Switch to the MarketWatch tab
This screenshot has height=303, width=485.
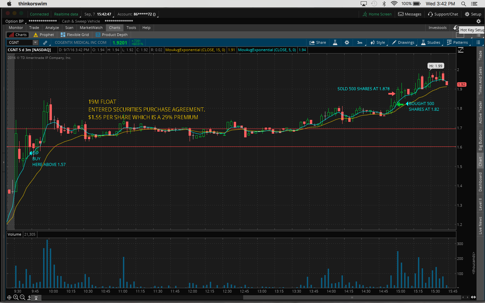91,28
